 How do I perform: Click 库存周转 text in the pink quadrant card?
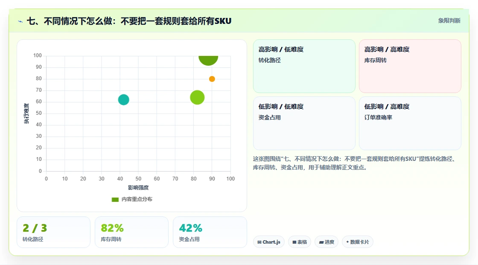click(x=375, y=60)
